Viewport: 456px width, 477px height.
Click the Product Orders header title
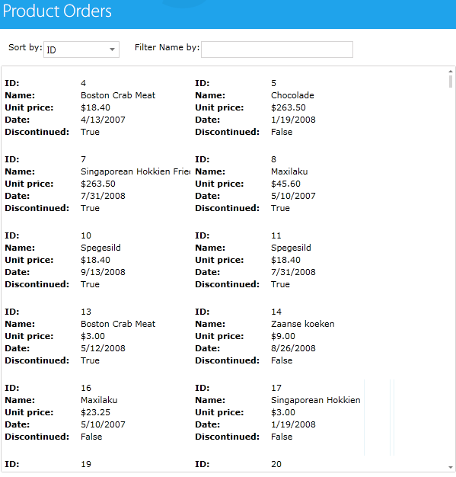click(57, 11)
